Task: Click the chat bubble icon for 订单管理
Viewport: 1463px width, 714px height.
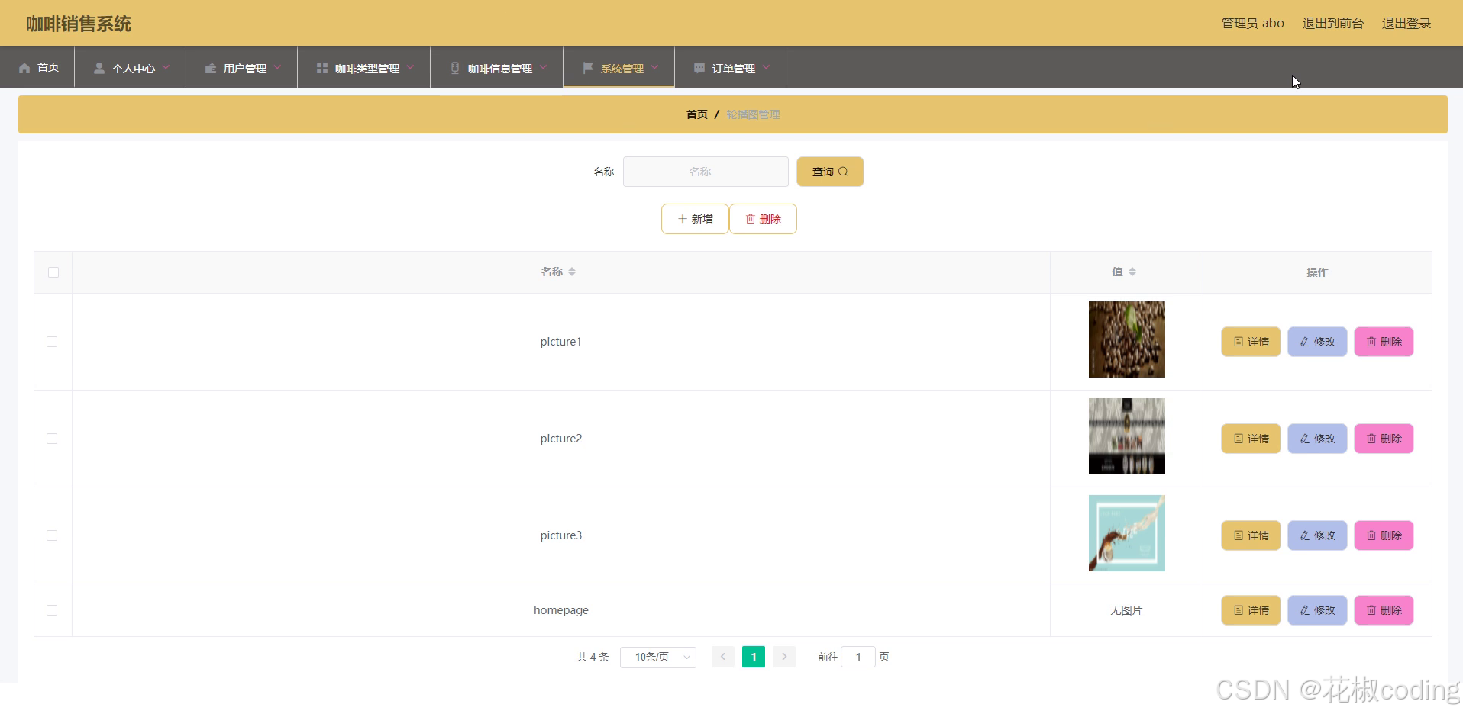Action: (x=699, y=68)
